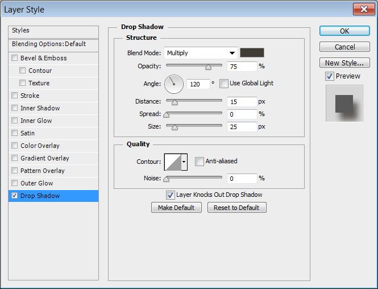378x289 pixels.
Task: Select Blending Options: Default
Action: pyautogui.click(x=49, y=44)
